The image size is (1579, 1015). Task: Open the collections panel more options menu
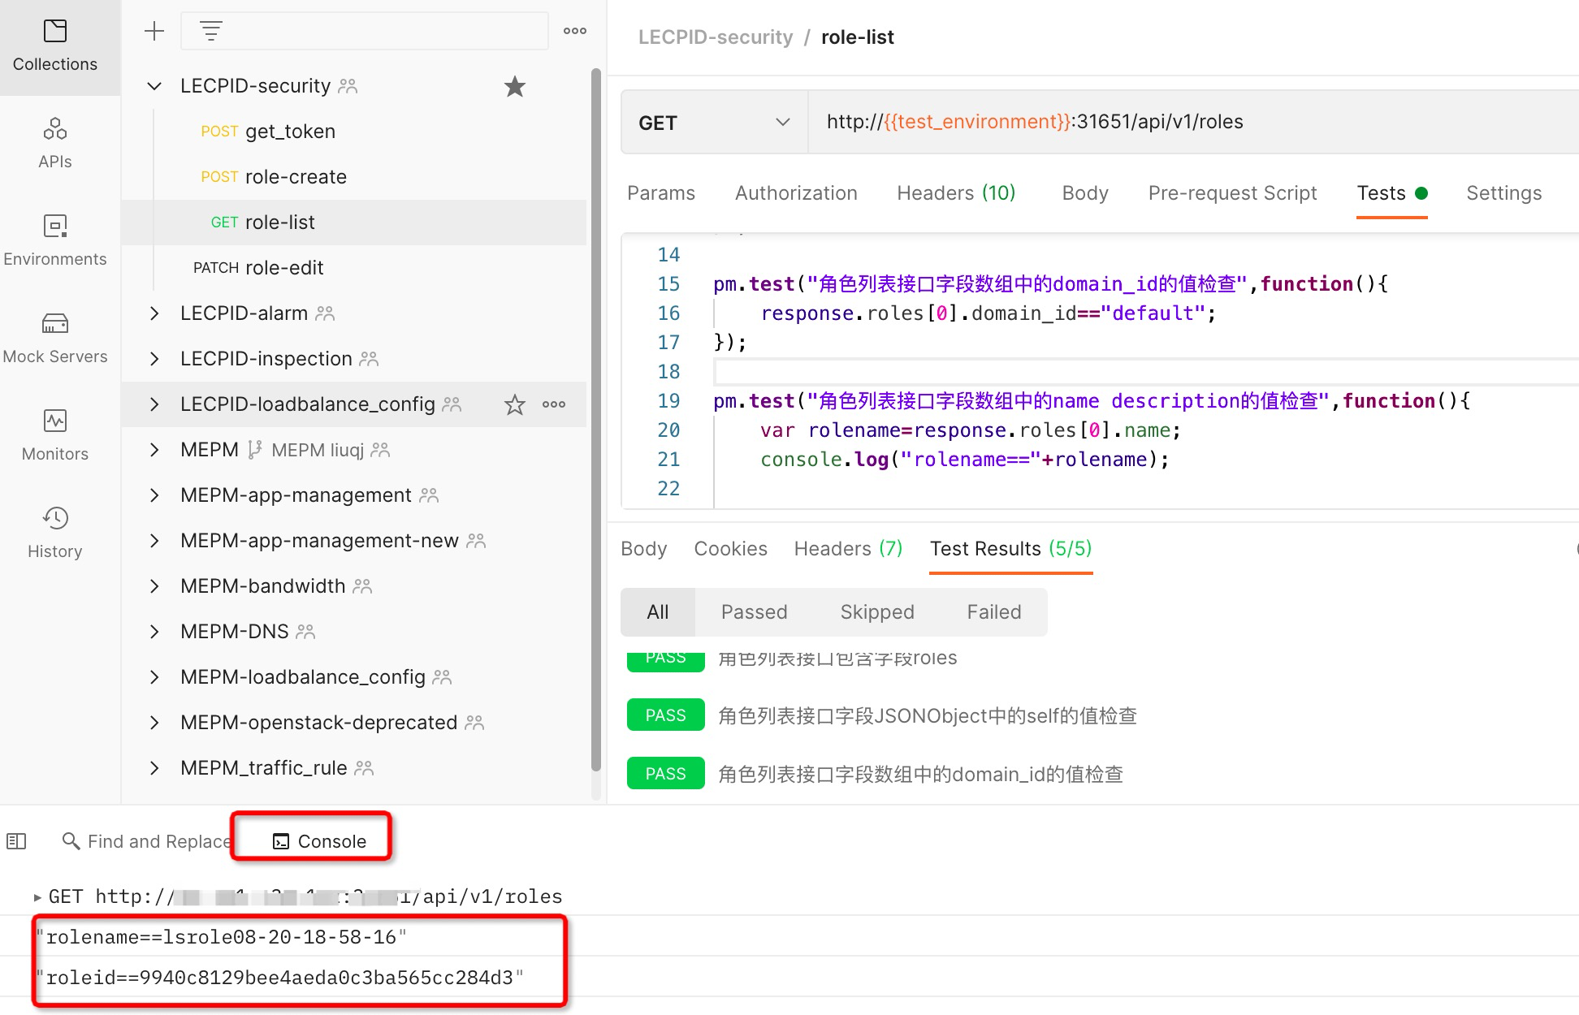[x=575, y=31]
